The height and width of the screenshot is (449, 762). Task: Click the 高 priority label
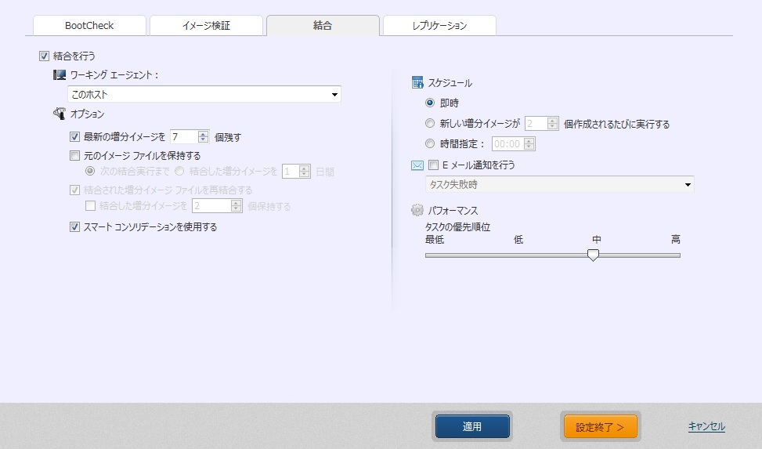(x=676, y=239)
